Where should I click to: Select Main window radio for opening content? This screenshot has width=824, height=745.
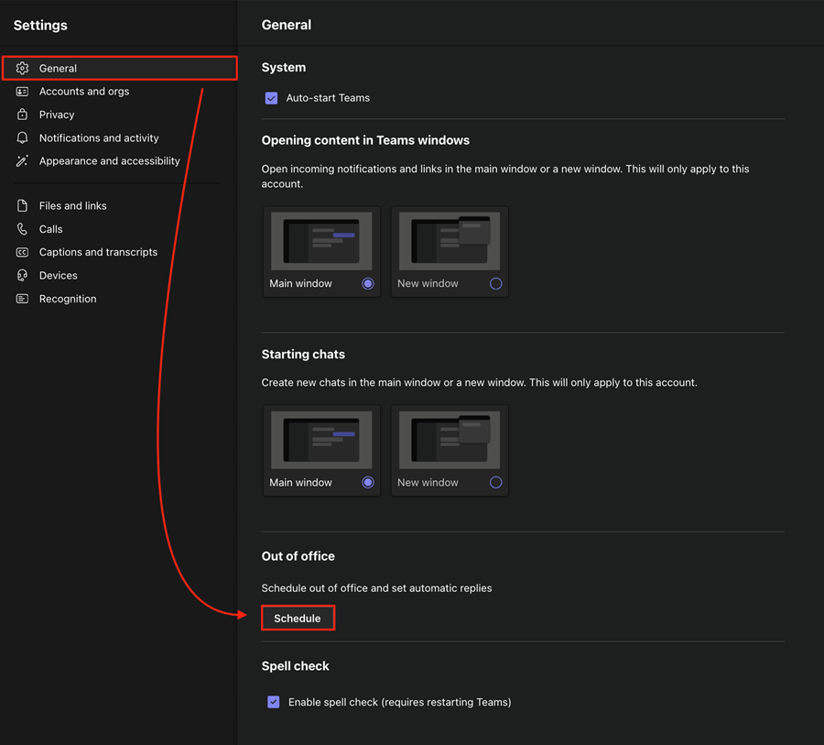tap(368, 283)
